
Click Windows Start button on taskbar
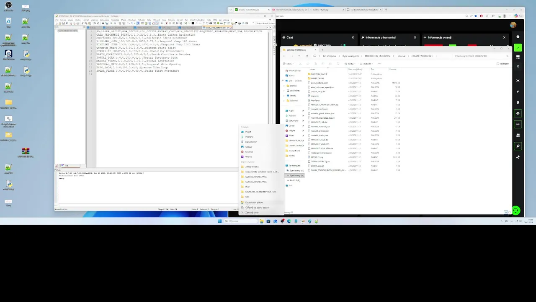pyautogui.click(x=219, y=221)
